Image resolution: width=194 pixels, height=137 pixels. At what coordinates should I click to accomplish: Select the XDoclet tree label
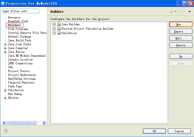pos(13,98)
